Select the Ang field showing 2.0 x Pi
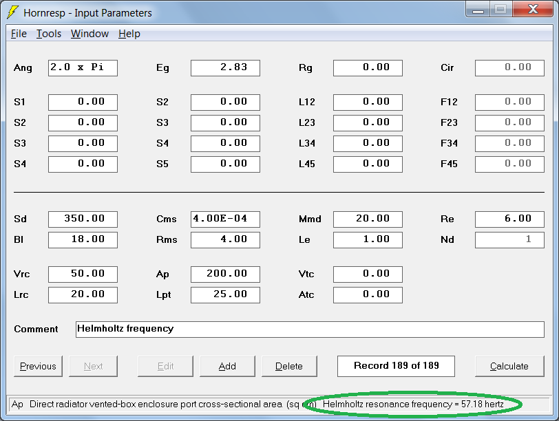 [x=83, y=67]
